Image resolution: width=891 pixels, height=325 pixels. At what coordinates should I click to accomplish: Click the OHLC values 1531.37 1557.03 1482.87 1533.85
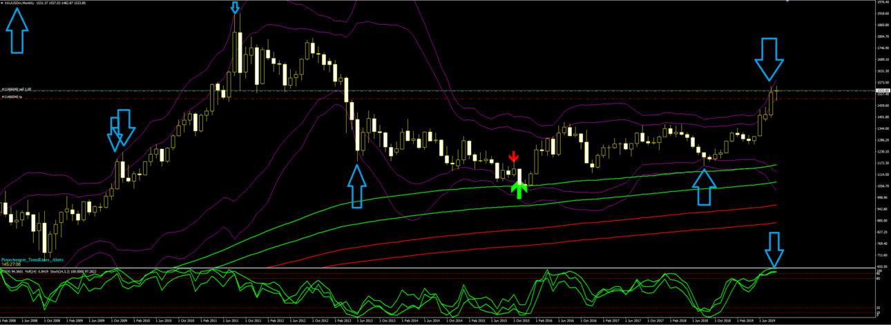coord(61,3)
